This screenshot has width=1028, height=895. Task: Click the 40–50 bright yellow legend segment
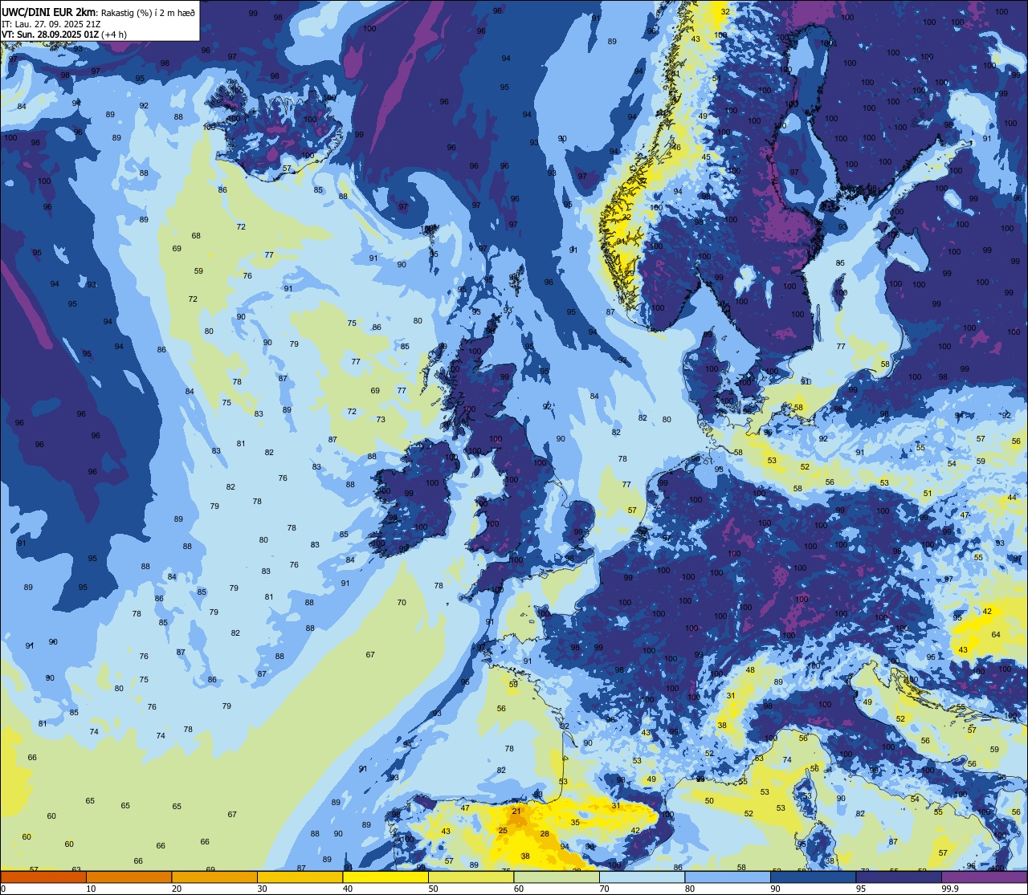pyautogui.click(x=385, y=877)
